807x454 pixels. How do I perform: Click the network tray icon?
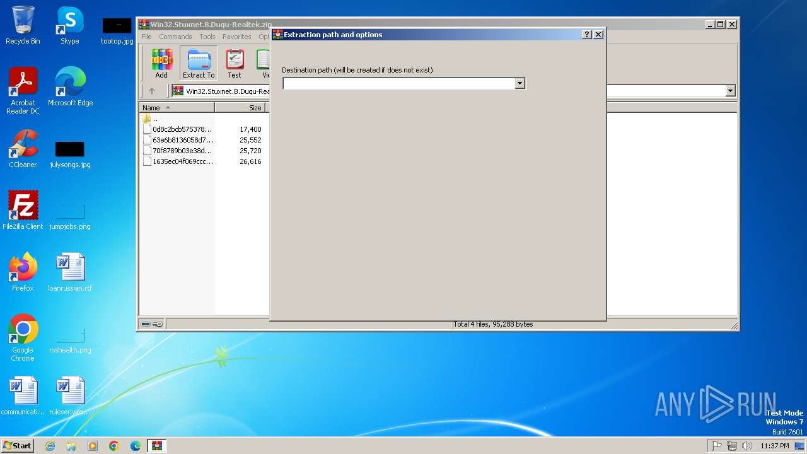coord(732,446)
